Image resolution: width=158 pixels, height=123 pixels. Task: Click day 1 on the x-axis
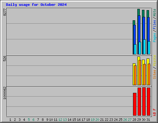click(x=10, y=120)
